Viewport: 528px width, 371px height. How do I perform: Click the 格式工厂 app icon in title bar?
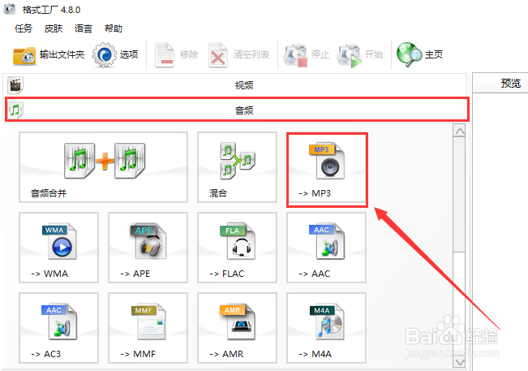[x=10, y=9]
